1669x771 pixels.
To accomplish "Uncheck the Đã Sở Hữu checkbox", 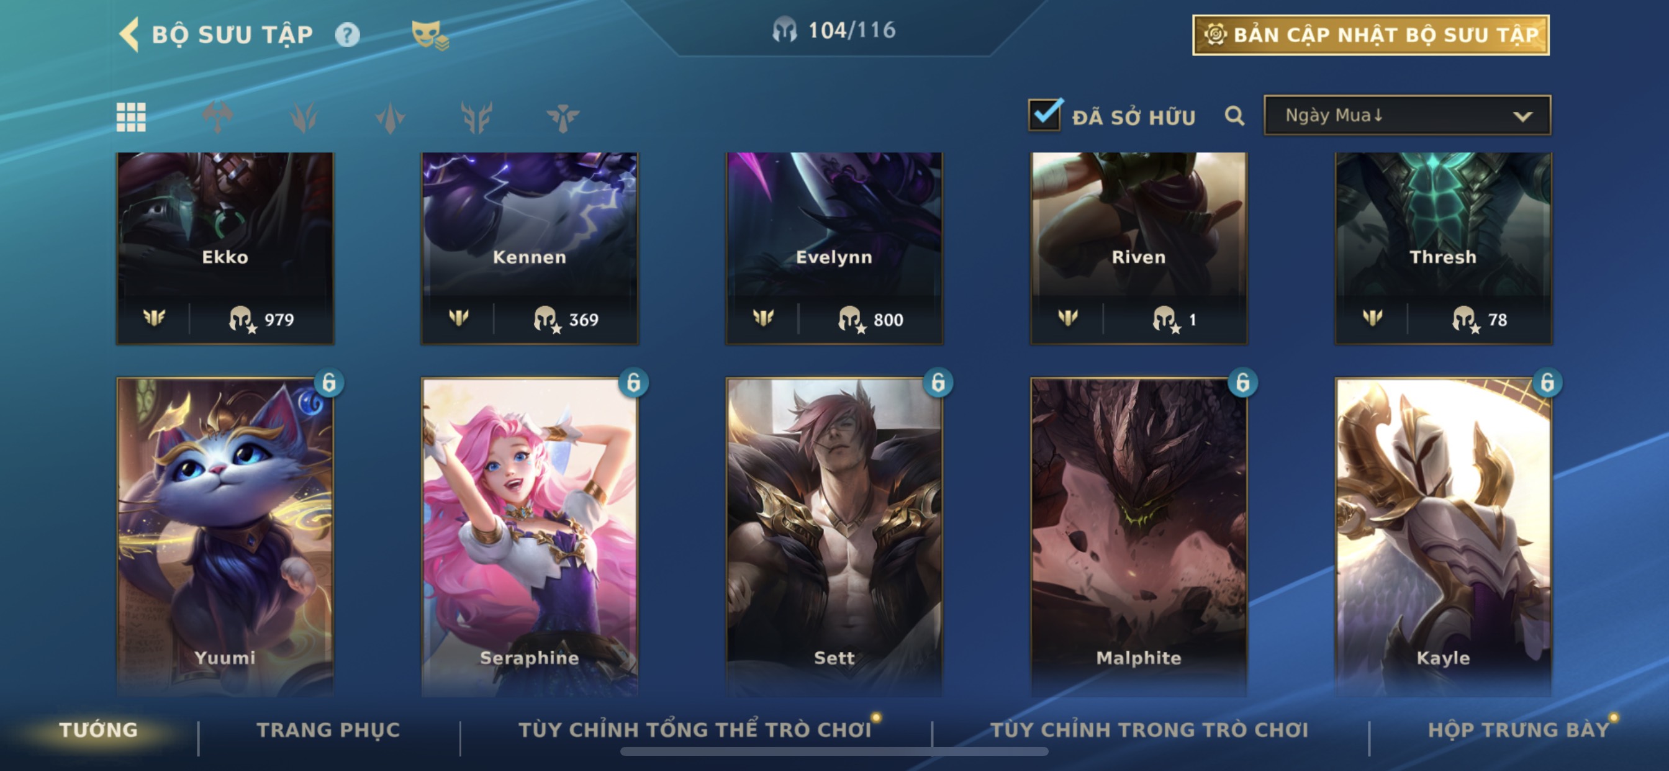I will [1044, 115].
